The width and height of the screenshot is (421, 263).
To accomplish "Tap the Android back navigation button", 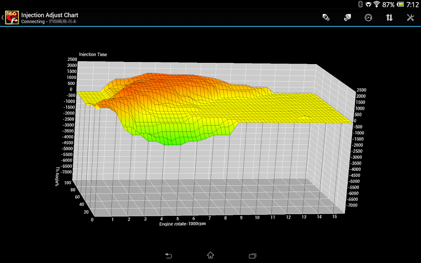I will [x=168, y=256].
